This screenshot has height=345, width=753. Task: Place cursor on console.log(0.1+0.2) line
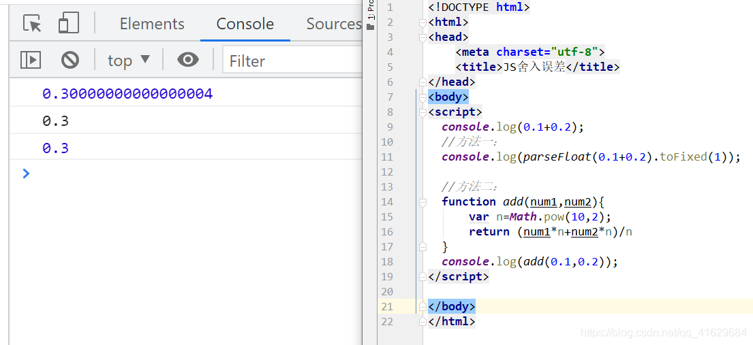click(x=513, y=127)
